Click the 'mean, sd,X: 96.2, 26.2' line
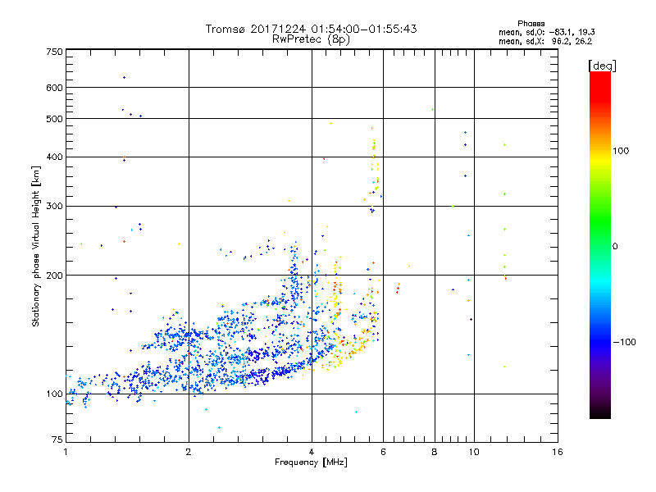The image size is (656, 492). pos(545,41)
